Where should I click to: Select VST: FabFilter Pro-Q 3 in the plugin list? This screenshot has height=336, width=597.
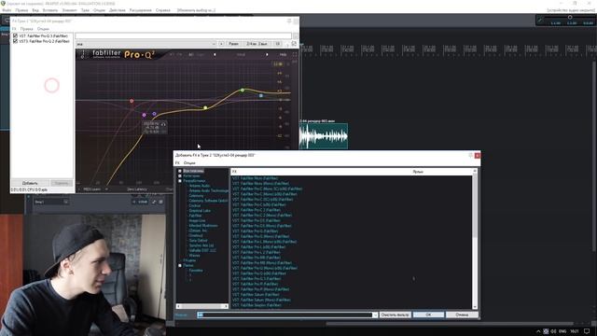point(257,279)
